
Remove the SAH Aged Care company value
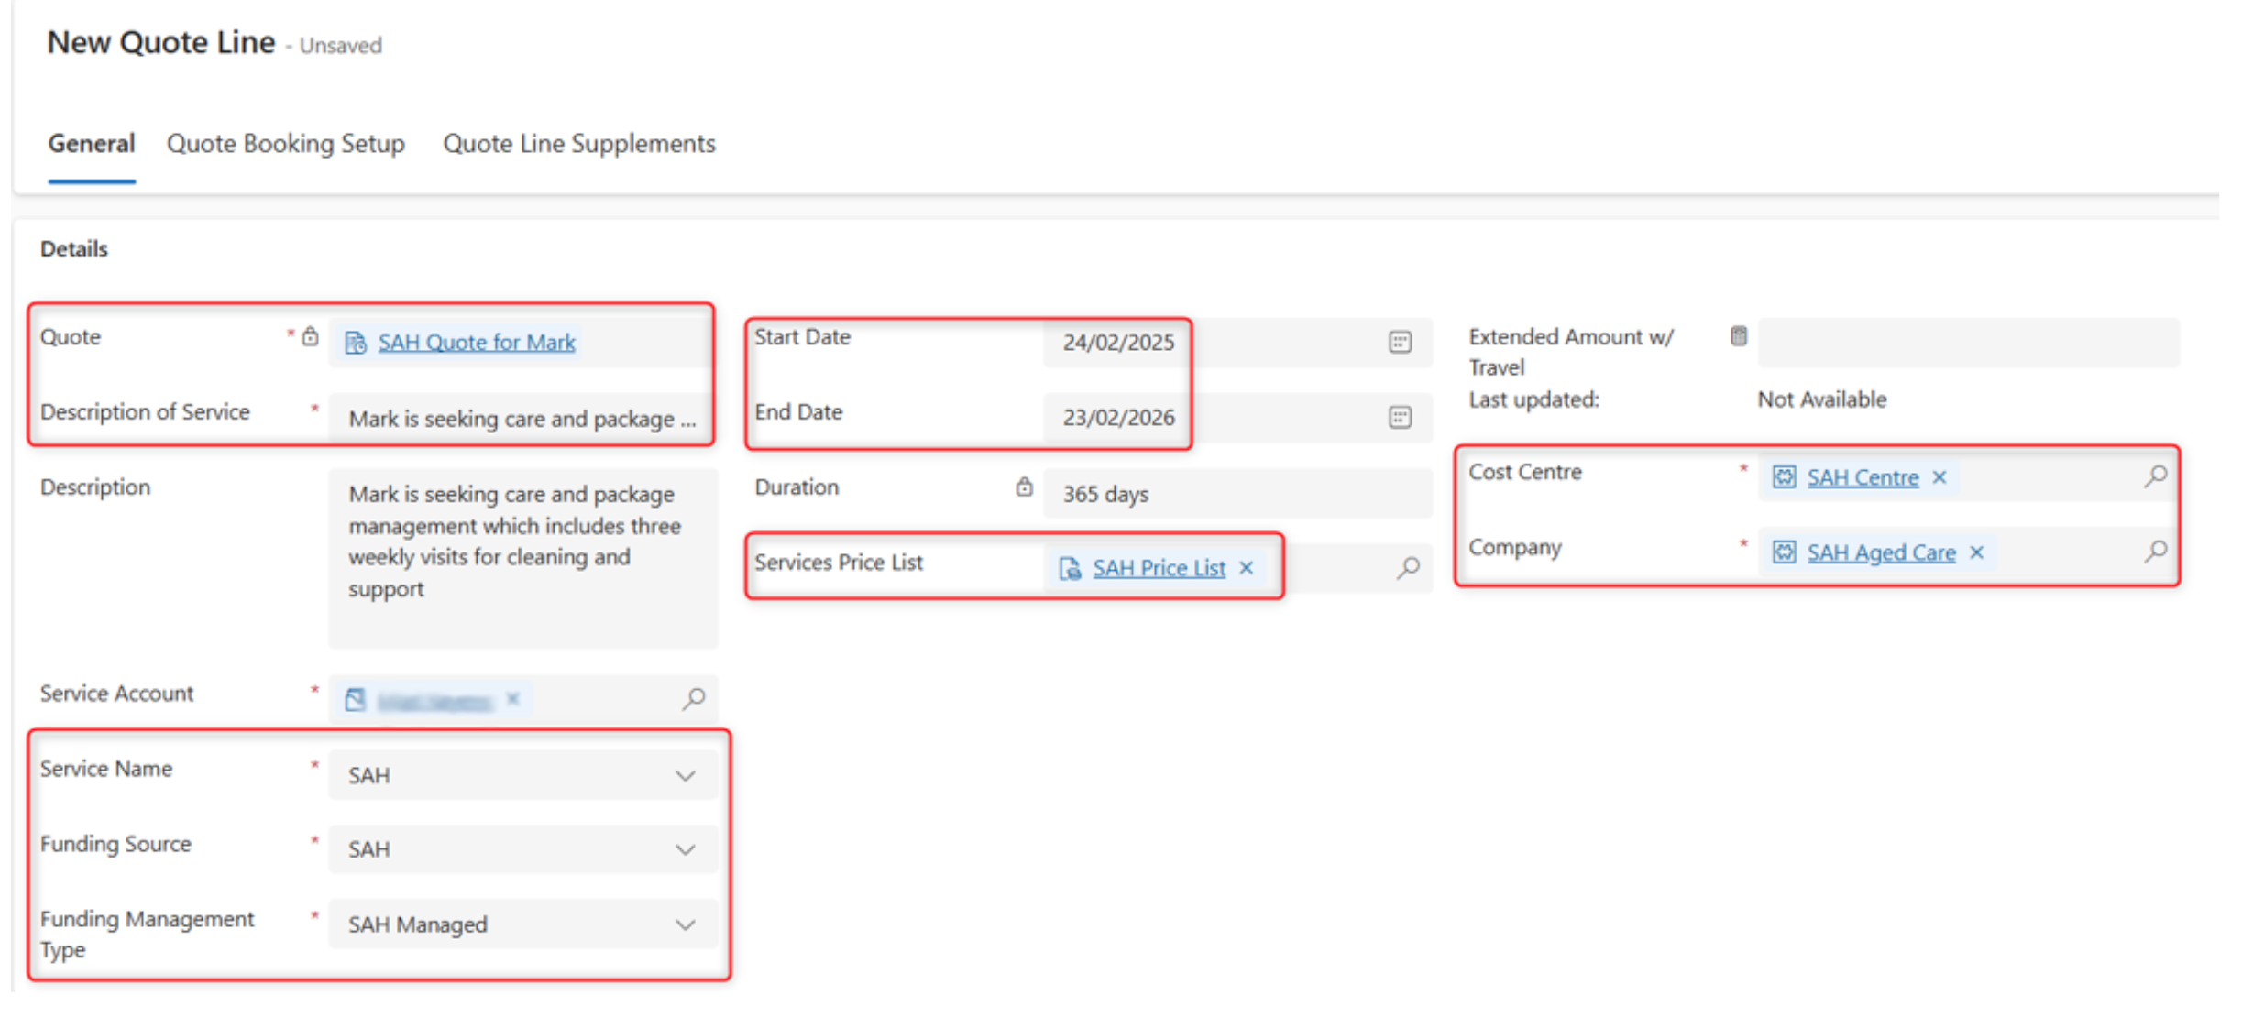(1977, 552)
